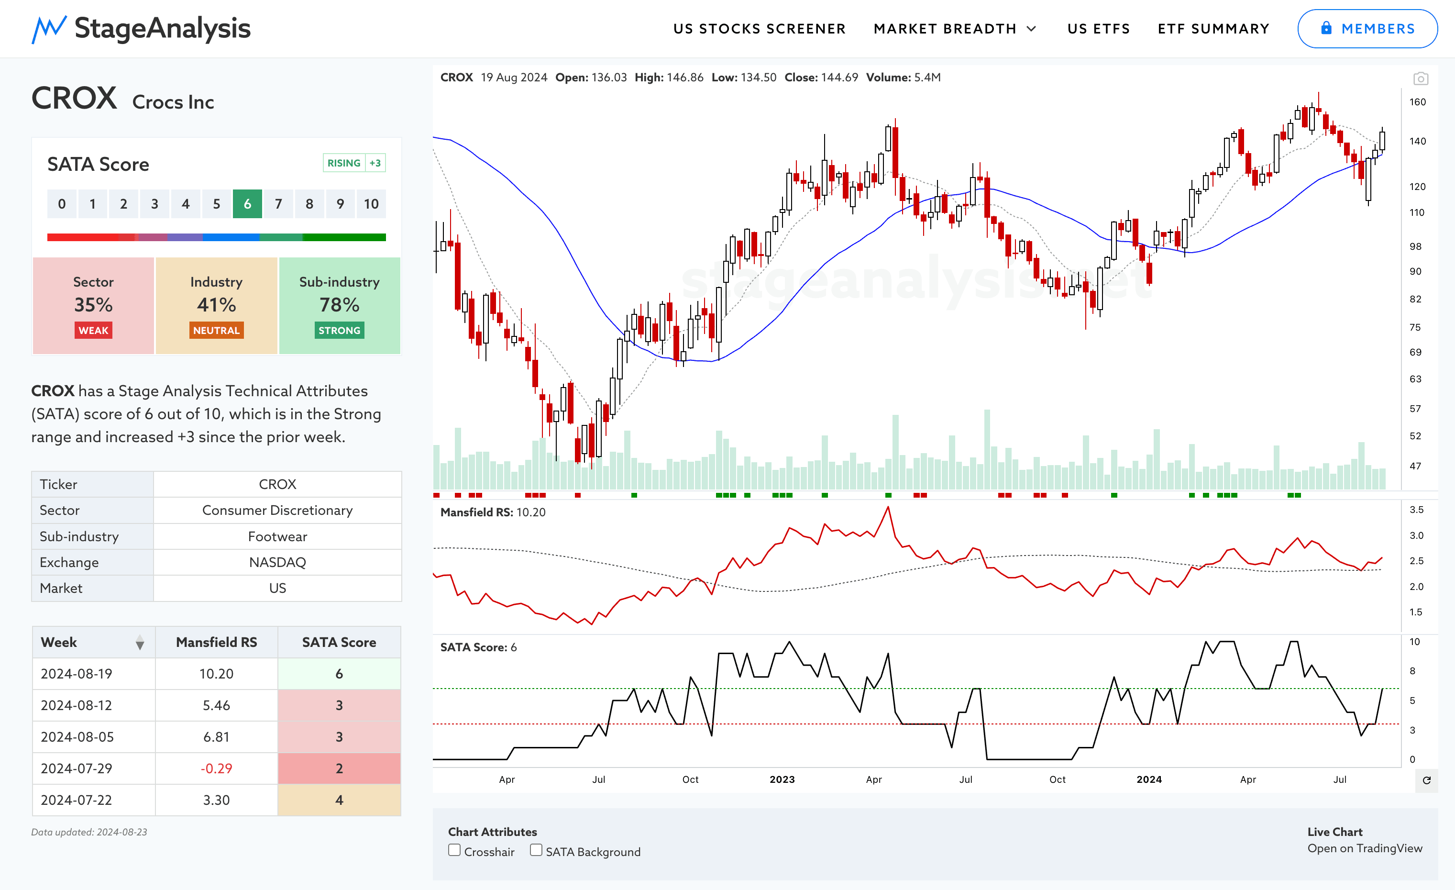Open on TradingView link

(1365, 848)
